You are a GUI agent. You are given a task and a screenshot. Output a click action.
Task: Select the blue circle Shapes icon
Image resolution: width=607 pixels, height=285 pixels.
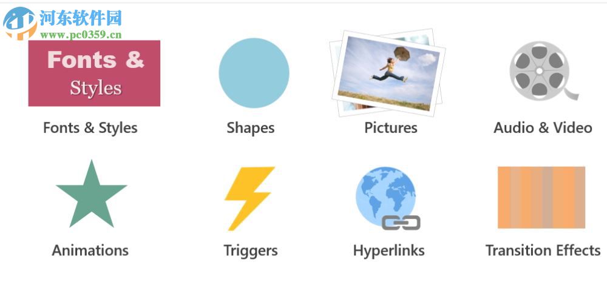pos(254,73)
